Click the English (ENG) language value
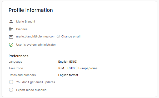The height and width of the screenshot is (98, 159). [x=68, y=62]
